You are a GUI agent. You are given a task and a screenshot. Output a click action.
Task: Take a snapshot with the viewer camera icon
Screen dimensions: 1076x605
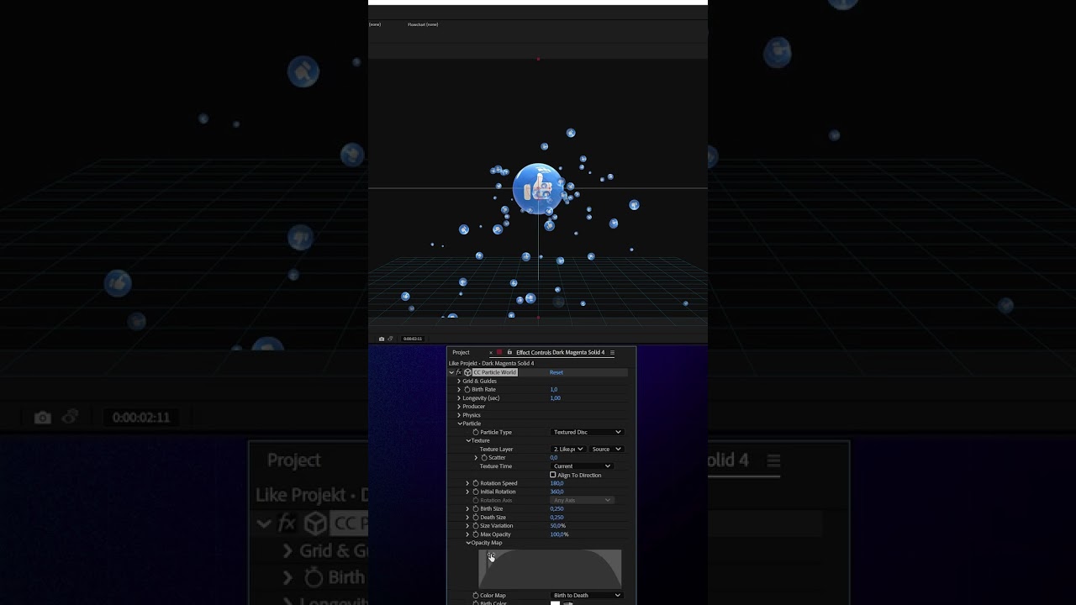[382, 339]
